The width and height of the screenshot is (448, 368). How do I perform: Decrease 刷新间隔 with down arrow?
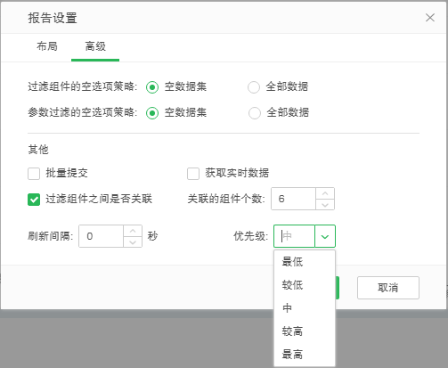133,242
